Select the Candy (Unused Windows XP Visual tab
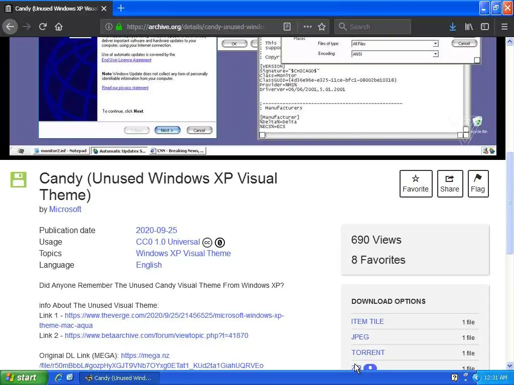The image size is (514, 385). pos(56,9)
